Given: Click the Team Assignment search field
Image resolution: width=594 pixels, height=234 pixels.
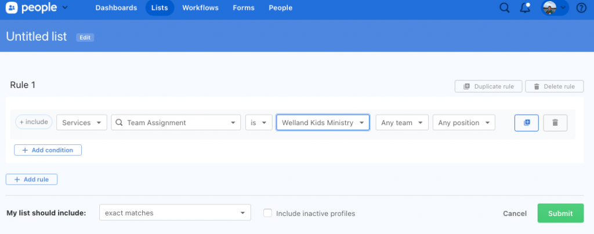Looking at the screenshot, I should [x=176, y=123].
